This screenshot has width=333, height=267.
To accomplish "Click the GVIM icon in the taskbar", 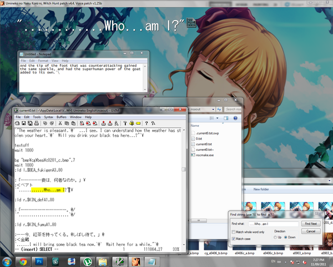I will [119, 261].
